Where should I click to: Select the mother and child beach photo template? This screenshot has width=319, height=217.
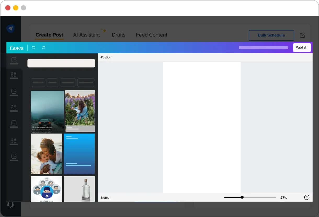47,154
